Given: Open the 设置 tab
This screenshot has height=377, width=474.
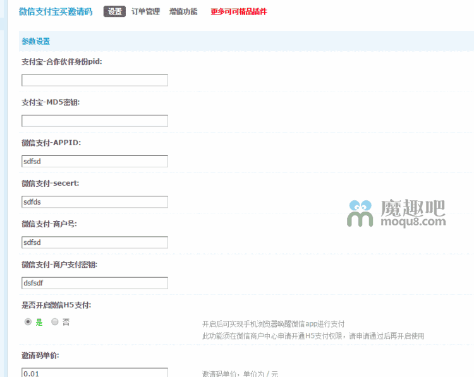Looking at the screenshot, I should tap(114, 11).
